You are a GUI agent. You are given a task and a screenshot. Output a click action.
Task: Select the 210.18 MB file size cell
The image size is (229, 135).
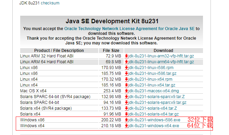pyautogui.click(x=111, y=126)
